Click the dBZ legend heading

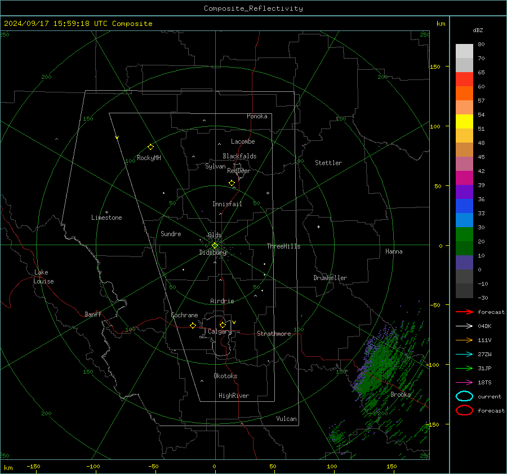[x=478, y=30]
